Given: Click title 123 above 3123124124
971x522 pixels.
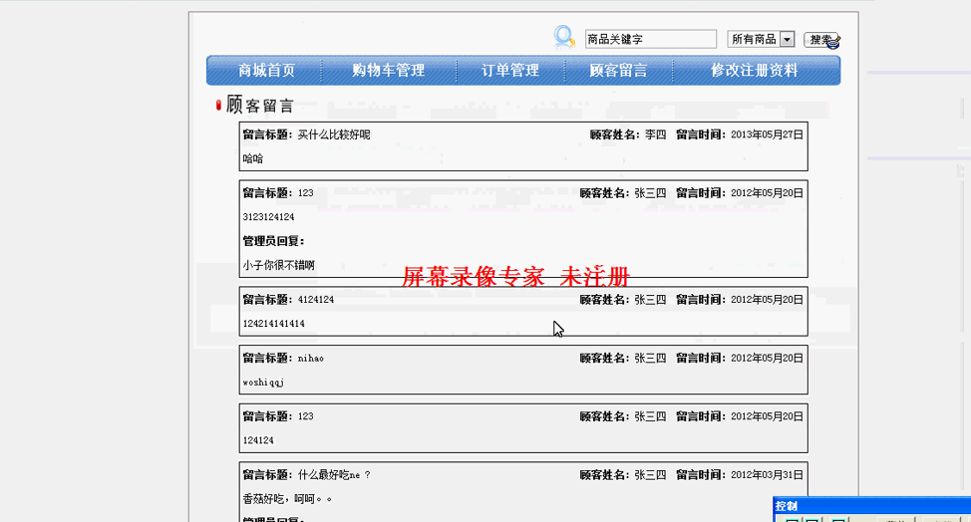Looking at the screenshot, I should 306,193.
